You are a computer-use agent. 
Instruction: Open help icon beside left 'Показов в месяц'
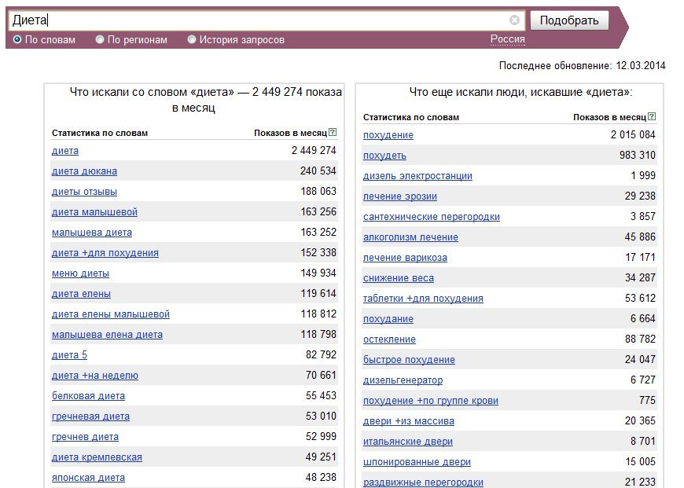[x=333, y=132]
